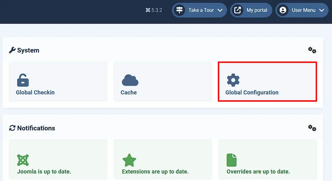Open My portal in the header

(x=251, y=10)
